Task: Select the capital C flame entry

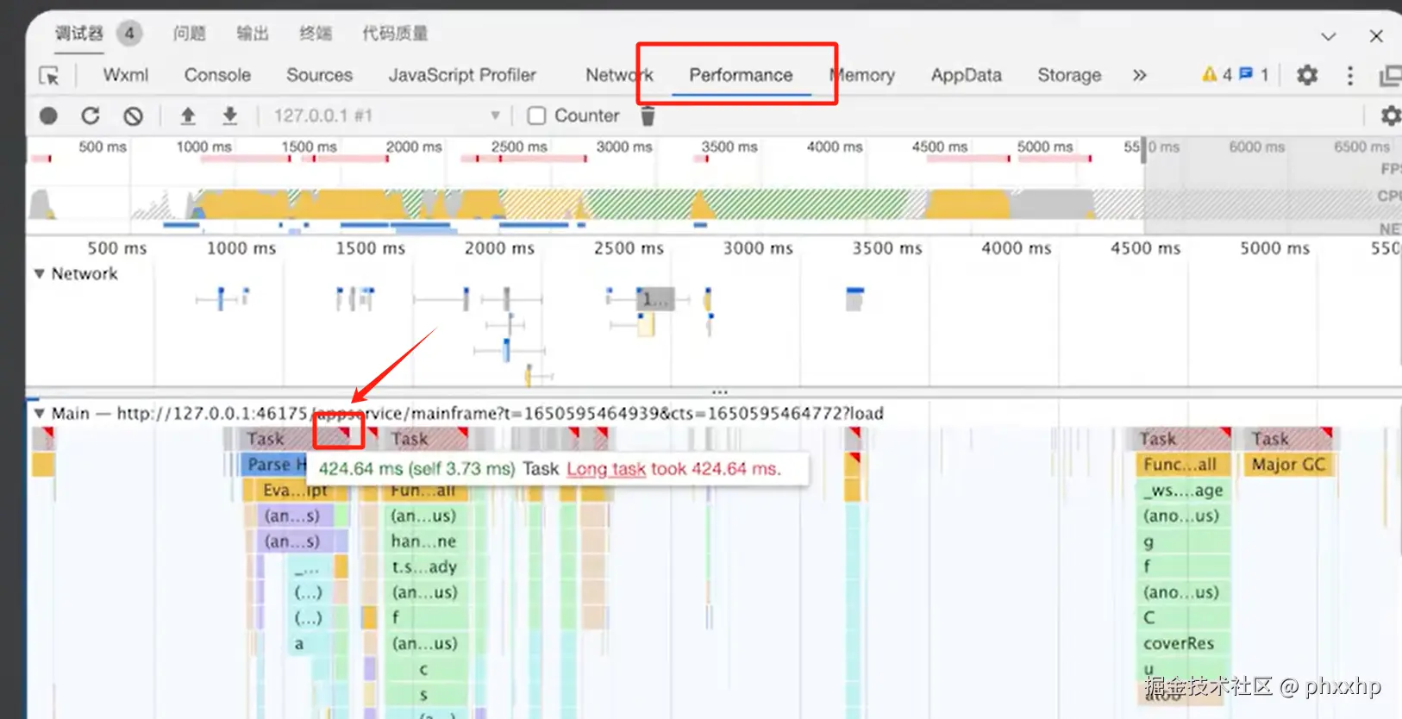Action: pyautogui.click(x=1181, y=617)
